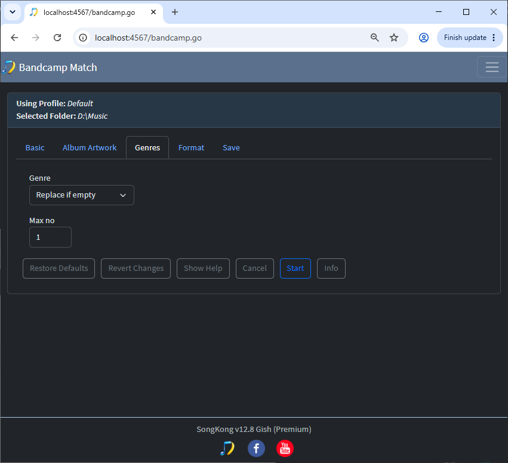Maximize the browser window
The image size is (508, 463).
[x=466, y=12]
